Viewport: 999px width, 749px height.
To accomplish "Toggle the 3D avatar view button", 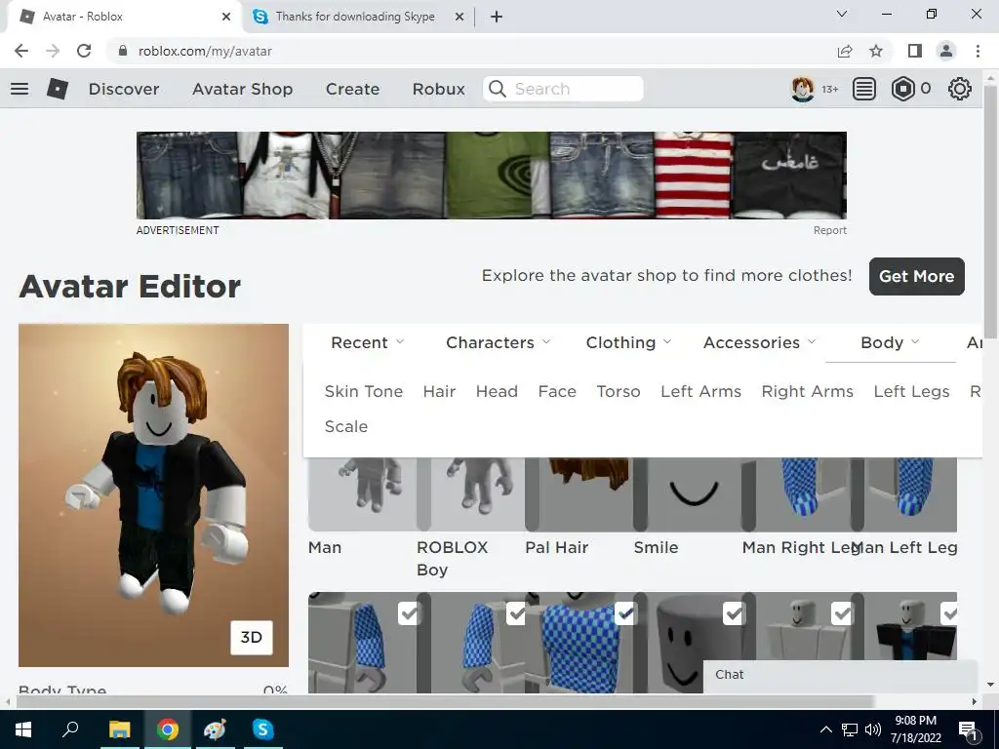I will click(251, 637).
